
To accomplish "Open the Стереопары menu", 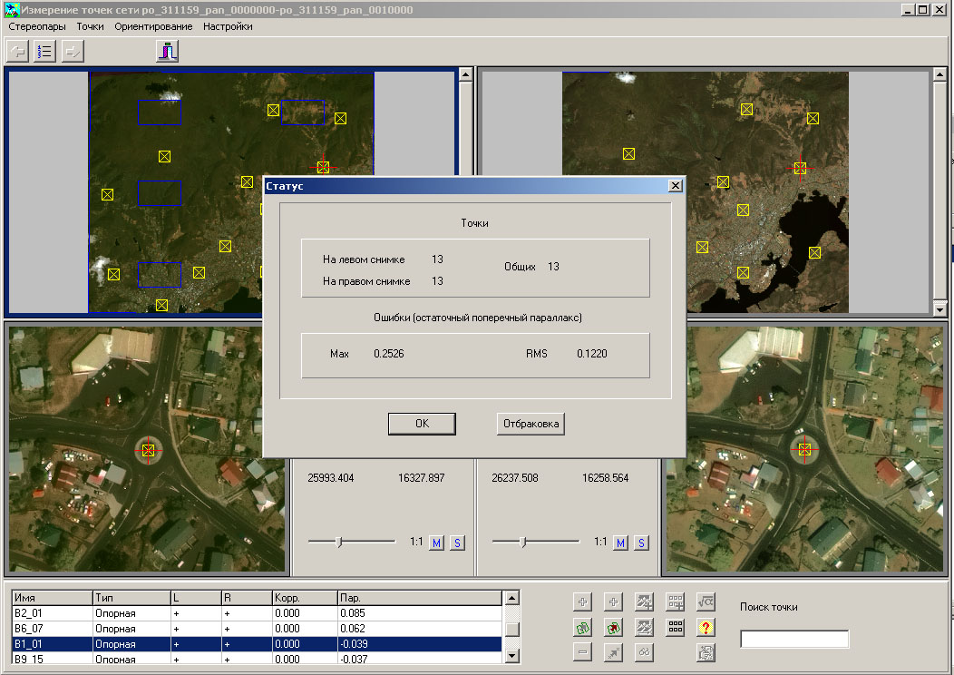I will 37,26.
